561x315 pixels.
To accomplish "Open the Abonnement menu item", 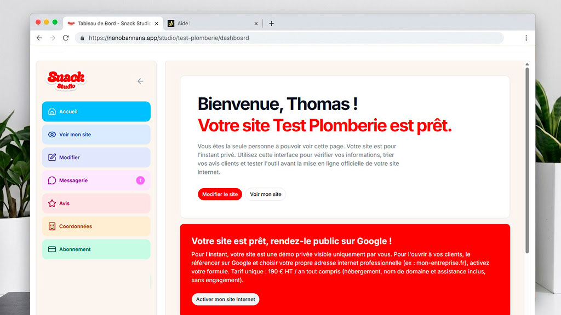I will 96,249.
